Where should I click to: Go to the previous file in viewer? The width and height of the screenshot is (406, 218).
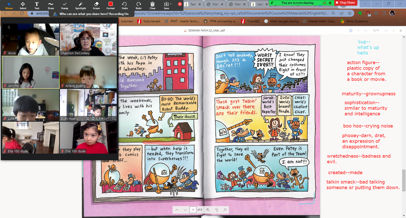365,30
